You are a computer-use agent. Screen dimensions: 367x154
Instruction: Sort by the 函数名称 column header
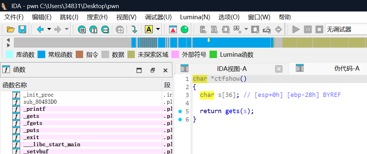click(81, 85)
